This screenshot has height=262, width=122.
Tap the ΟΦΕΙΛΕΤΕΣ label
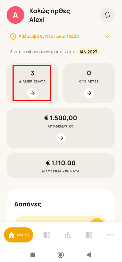pos(89,81)
